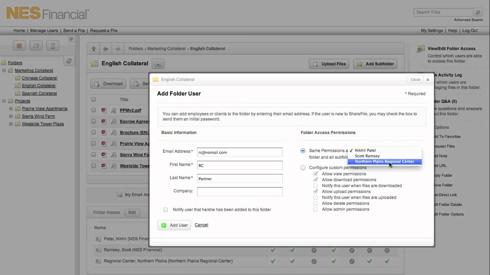
Task: Check the select-all box in Title header
Action: point(93,100)
